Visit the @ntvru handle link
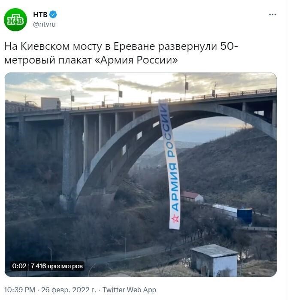Image resolution: width=290 pixels, height=300 pixels. click(x=44, y=24)
